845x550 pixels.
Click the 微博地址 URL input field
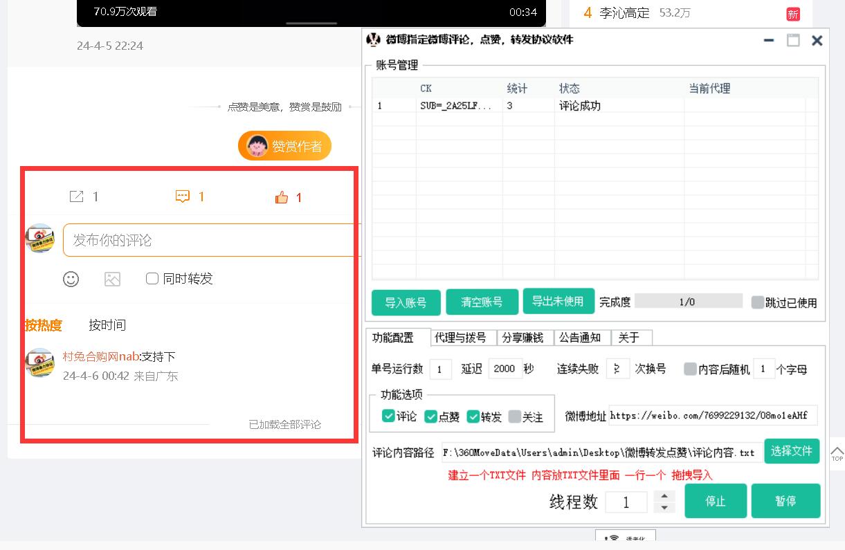click(713, 416)
